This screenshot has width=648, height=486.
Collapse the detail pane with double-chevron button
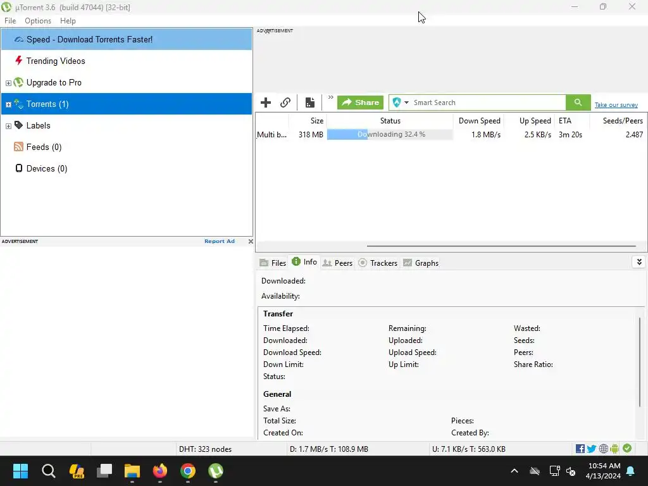click(639, 262)
